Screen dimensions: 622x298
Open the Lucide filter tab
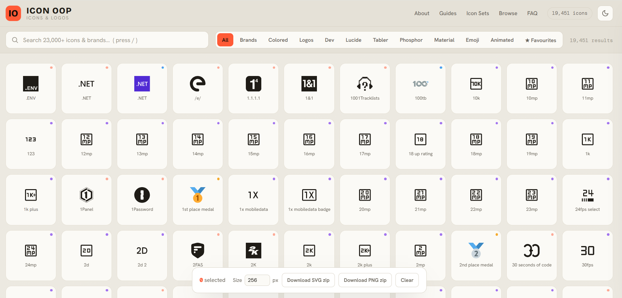click(x=353, y=40)
